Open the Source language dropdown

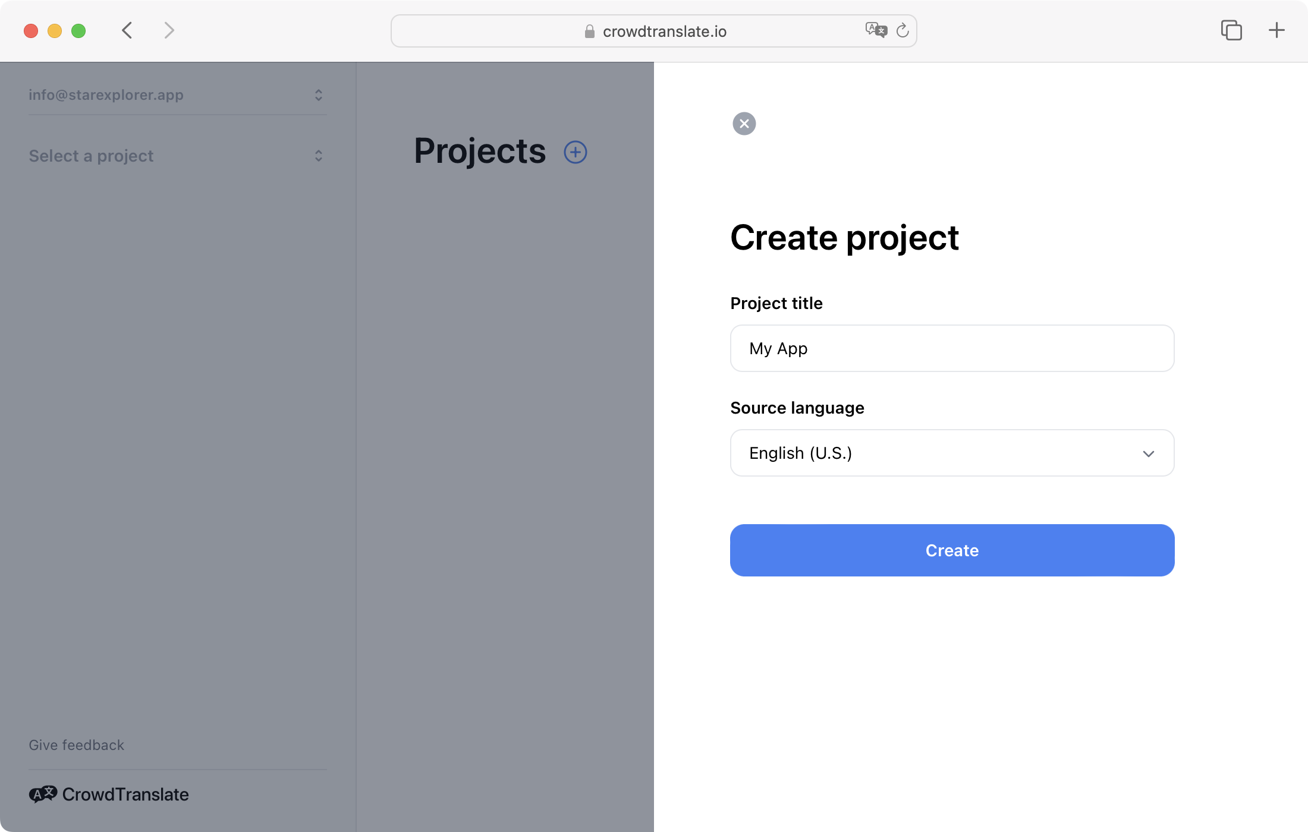pos(951,453)
